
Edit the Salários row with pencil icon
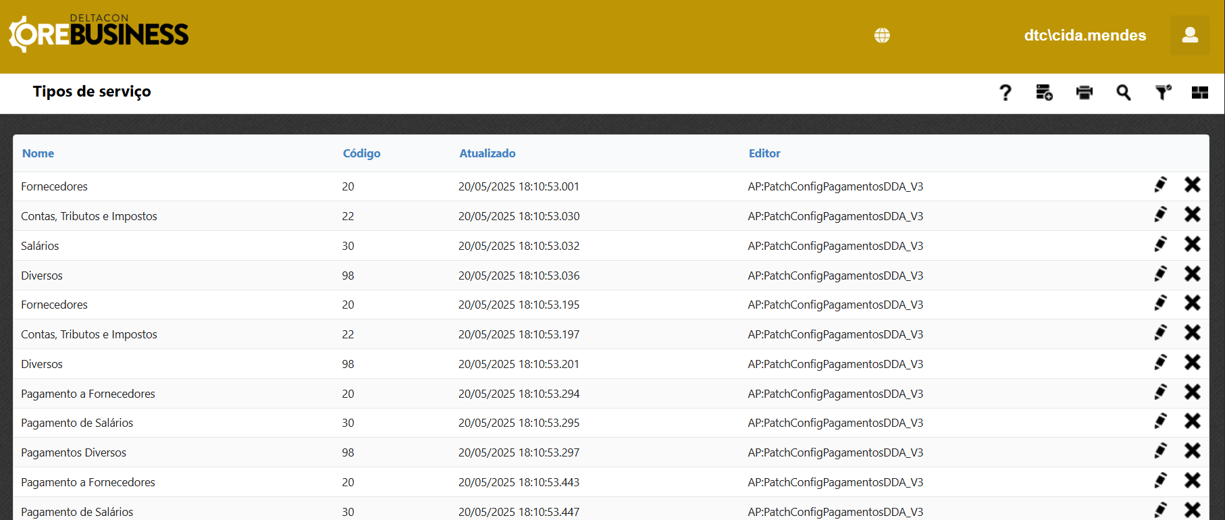tap(1160, 244)
